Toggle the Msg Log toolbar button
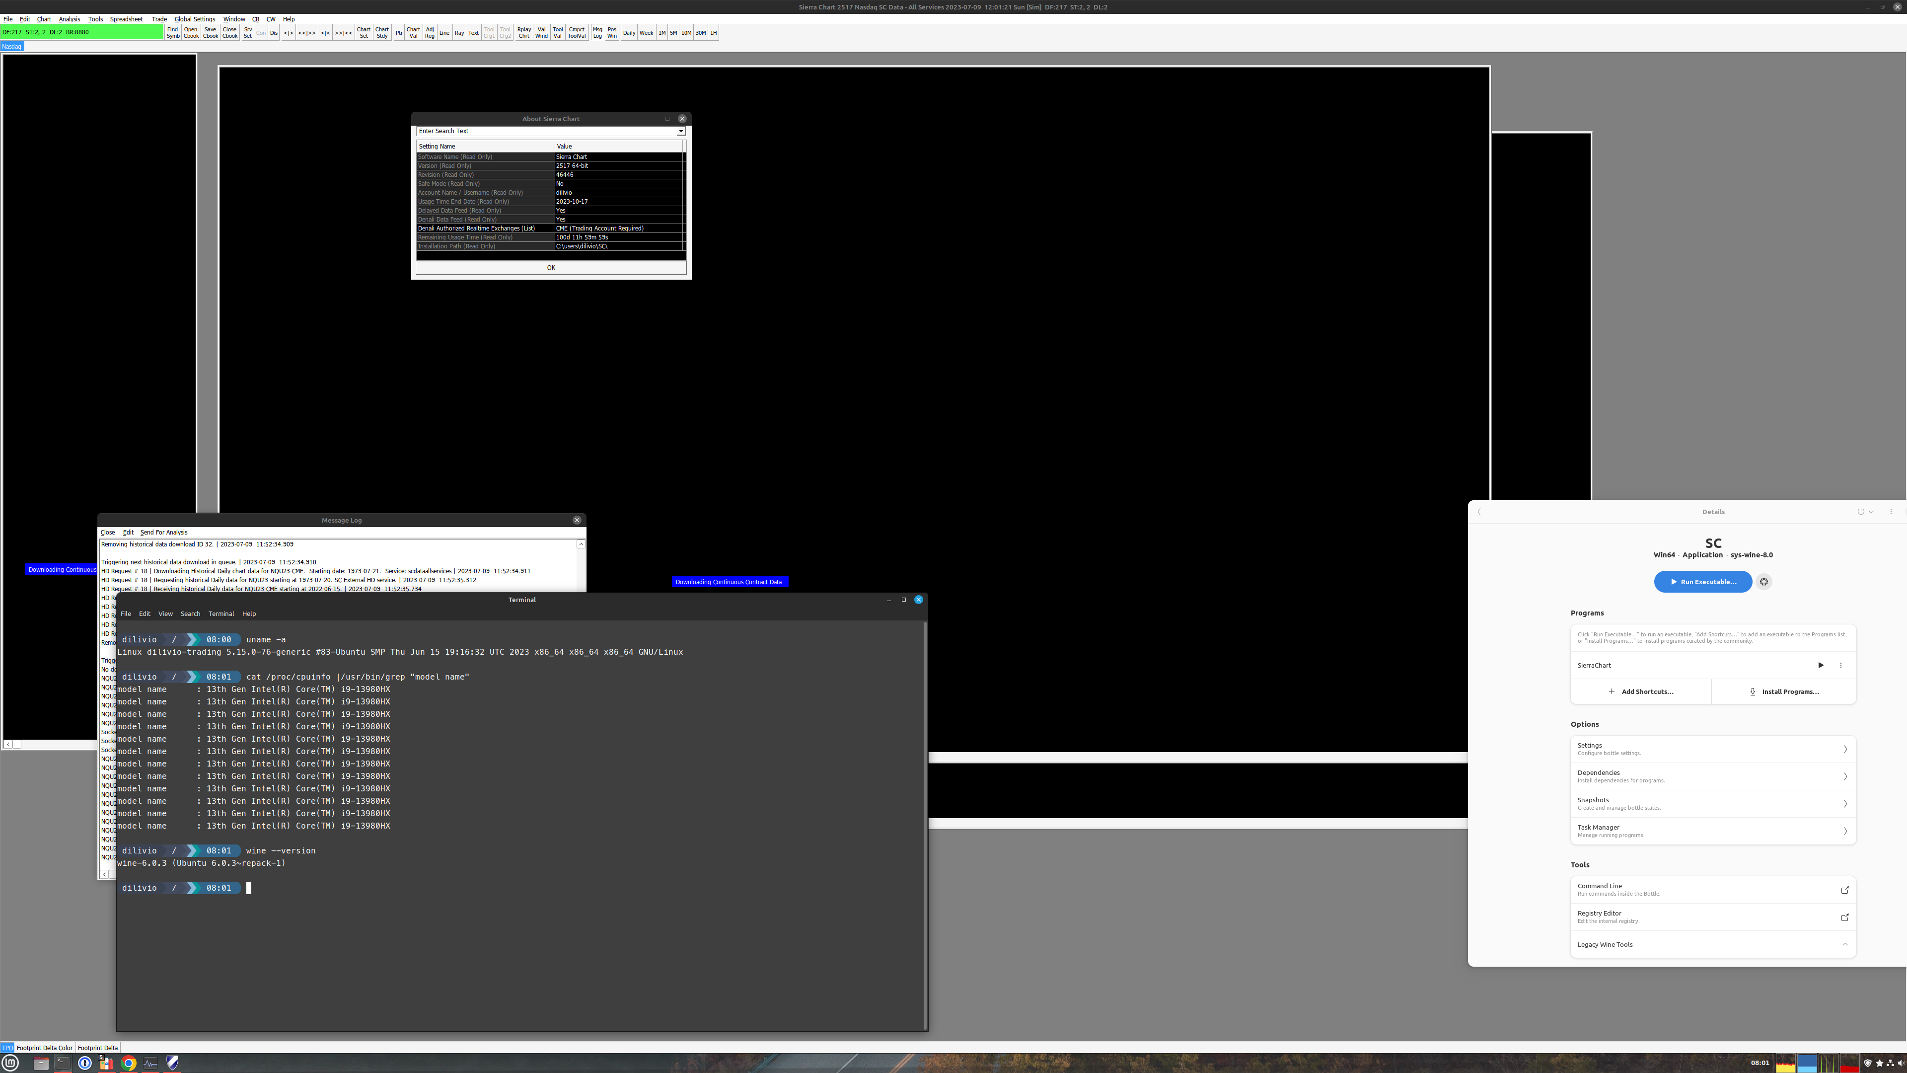The height and width of the screenshot is (1073, 1907). (596, 33)
